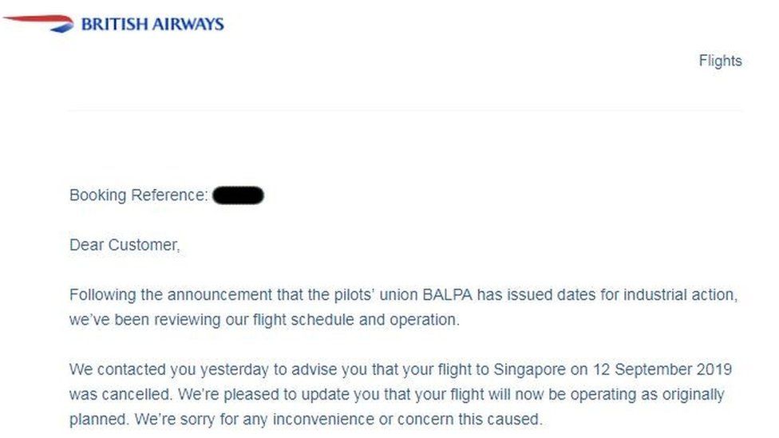779x438 pixels.
Task: Click the word Singapore
Action: click(x=528, y=370)
